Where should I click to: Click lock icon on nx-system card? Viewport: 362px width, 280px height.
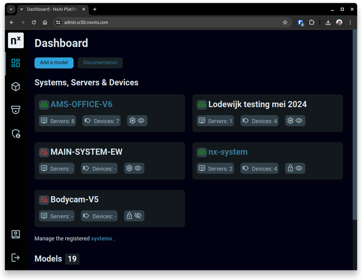(x=290, y=168)
